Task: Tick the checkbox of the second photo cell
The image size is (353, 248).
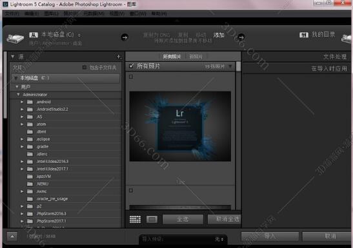Action: tap(131, 191)
